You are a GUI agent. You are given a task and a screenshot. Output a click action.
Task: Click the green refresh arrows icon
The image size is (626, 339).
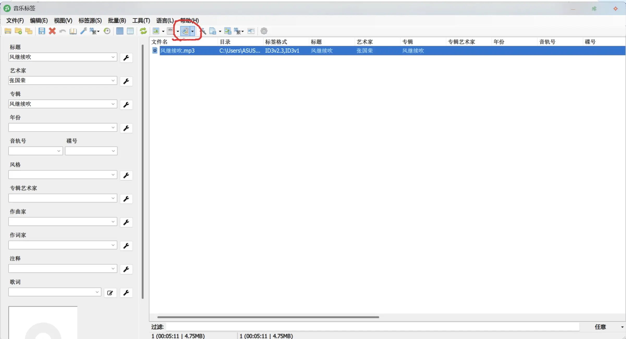(x=143, y=31)
